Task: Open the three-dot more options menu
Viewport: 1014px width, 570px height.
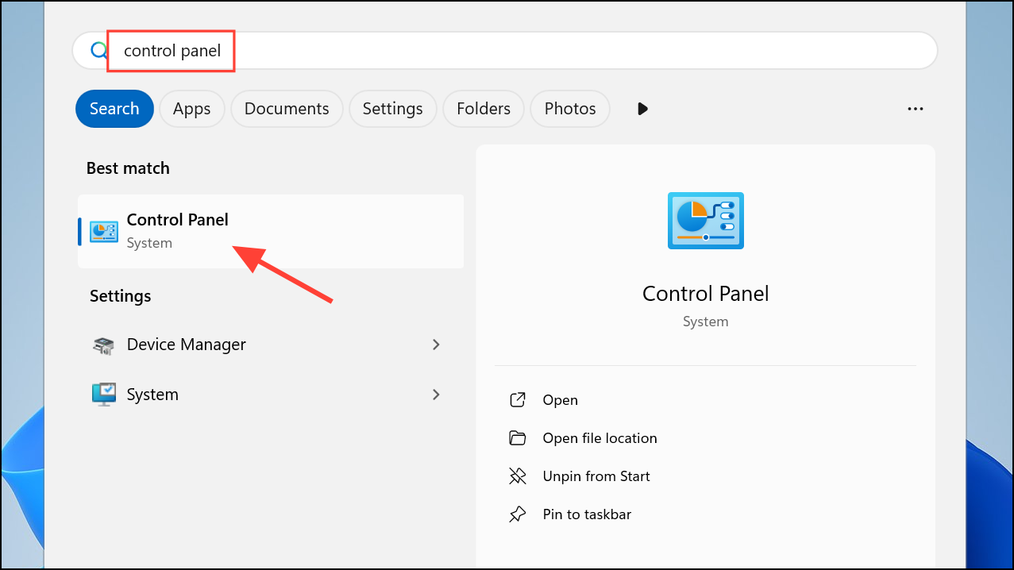Action: (x=916, y=109)
